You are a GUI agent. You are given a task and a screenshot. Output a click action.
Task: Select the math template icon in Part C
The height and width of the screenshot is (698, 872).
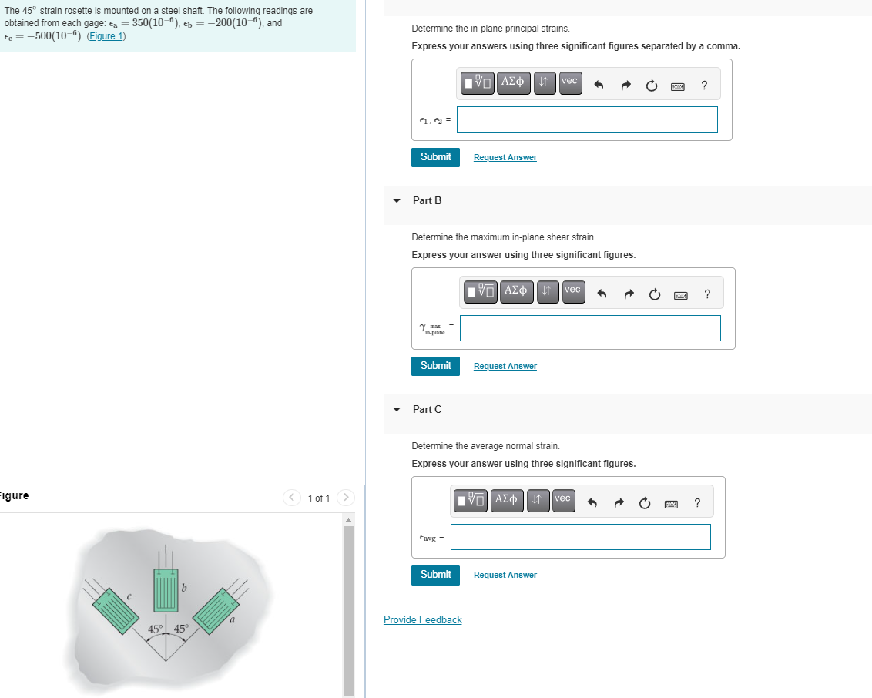(470, 500)
